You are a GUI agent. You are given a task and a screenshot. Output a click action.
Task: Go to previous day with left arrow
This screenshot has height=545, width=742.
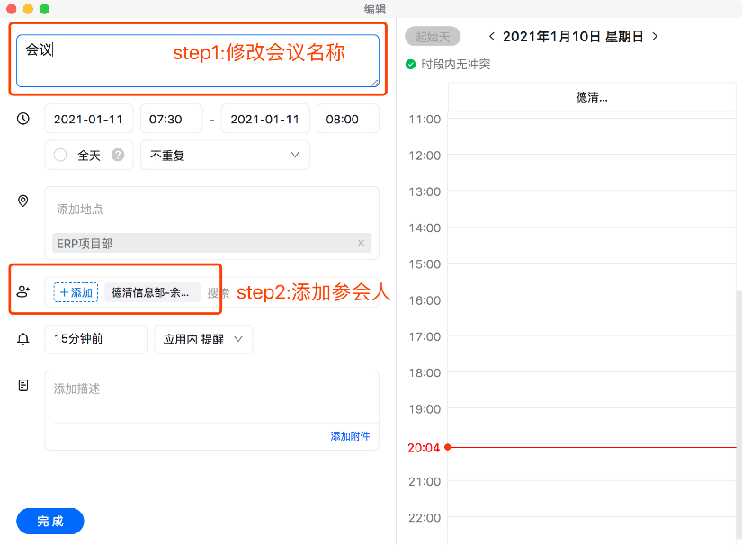coord(491,37)
